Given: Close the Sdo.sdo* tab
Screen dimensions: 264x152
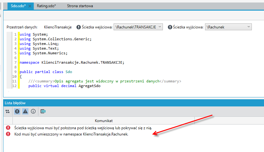Looking at the screenshot, I should pyautogui.click(x=30, y=6).
